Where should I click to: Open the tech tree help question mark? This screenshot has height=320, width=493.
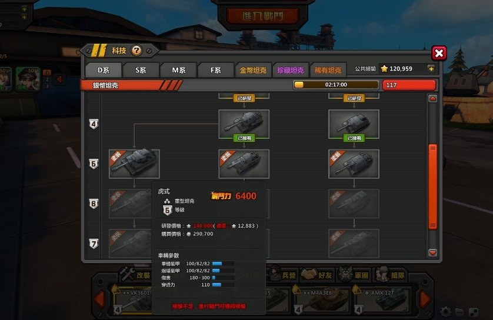coord(136,51)
